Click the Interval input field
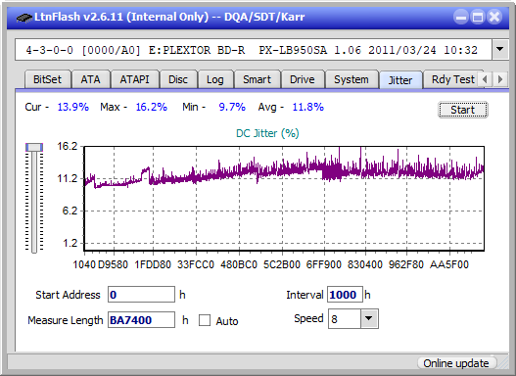 click(345, 295)
